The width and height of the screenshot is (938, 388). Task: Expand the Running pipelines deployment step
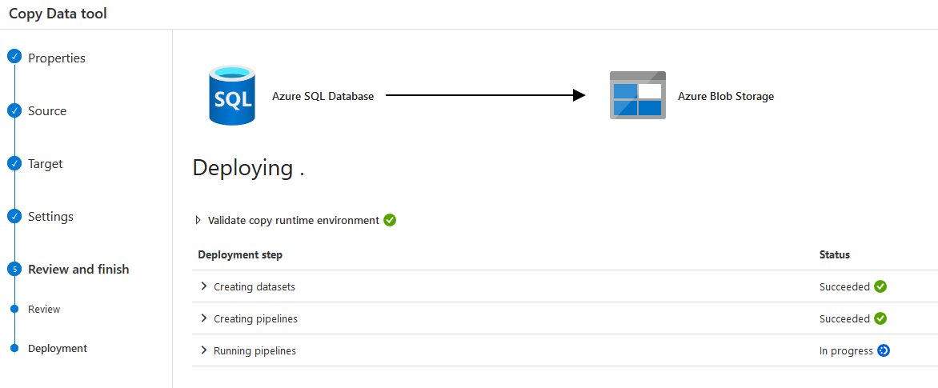point(204,350)
